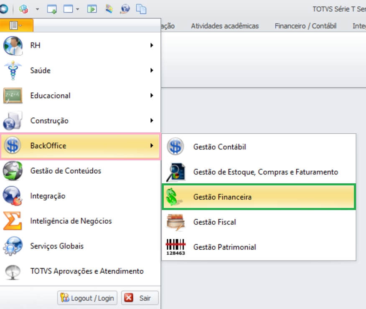Open Gestão Patrimonial module
366x309 pixels.
pos(259,247)
